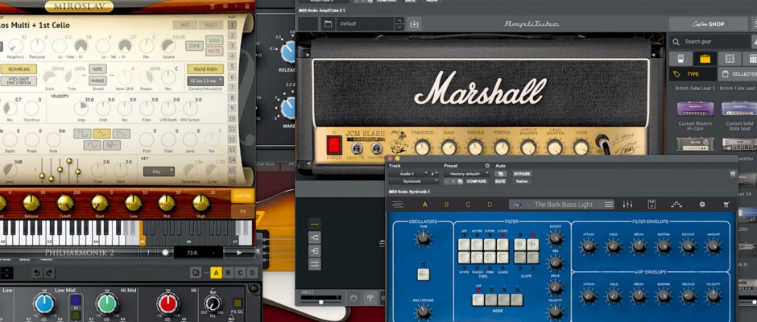Switch to the COLLECTION tab in AmpliTube
The height and width of the screenshot is (322, 757).
click(x=735, y=74)
